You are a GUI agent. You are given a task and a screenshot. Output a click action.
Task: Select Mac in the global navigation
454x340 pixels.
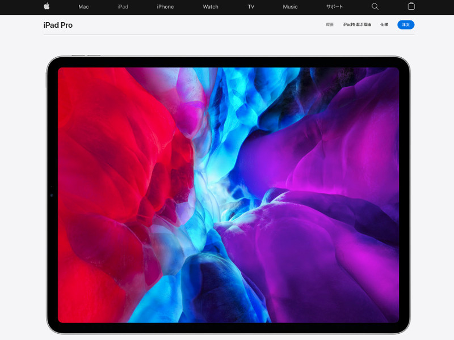click(x=83, y=7)
